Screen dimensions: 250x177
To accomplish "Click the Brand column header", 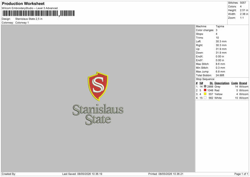I will (x=243, y=83).
